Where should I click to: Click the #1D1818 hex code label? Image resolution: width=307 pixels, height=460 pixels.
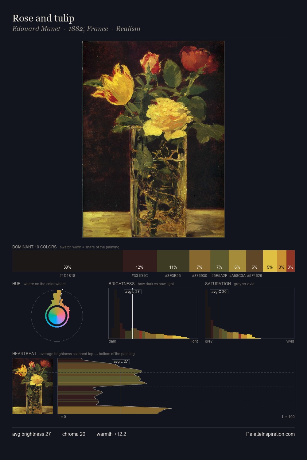[67, 276]
